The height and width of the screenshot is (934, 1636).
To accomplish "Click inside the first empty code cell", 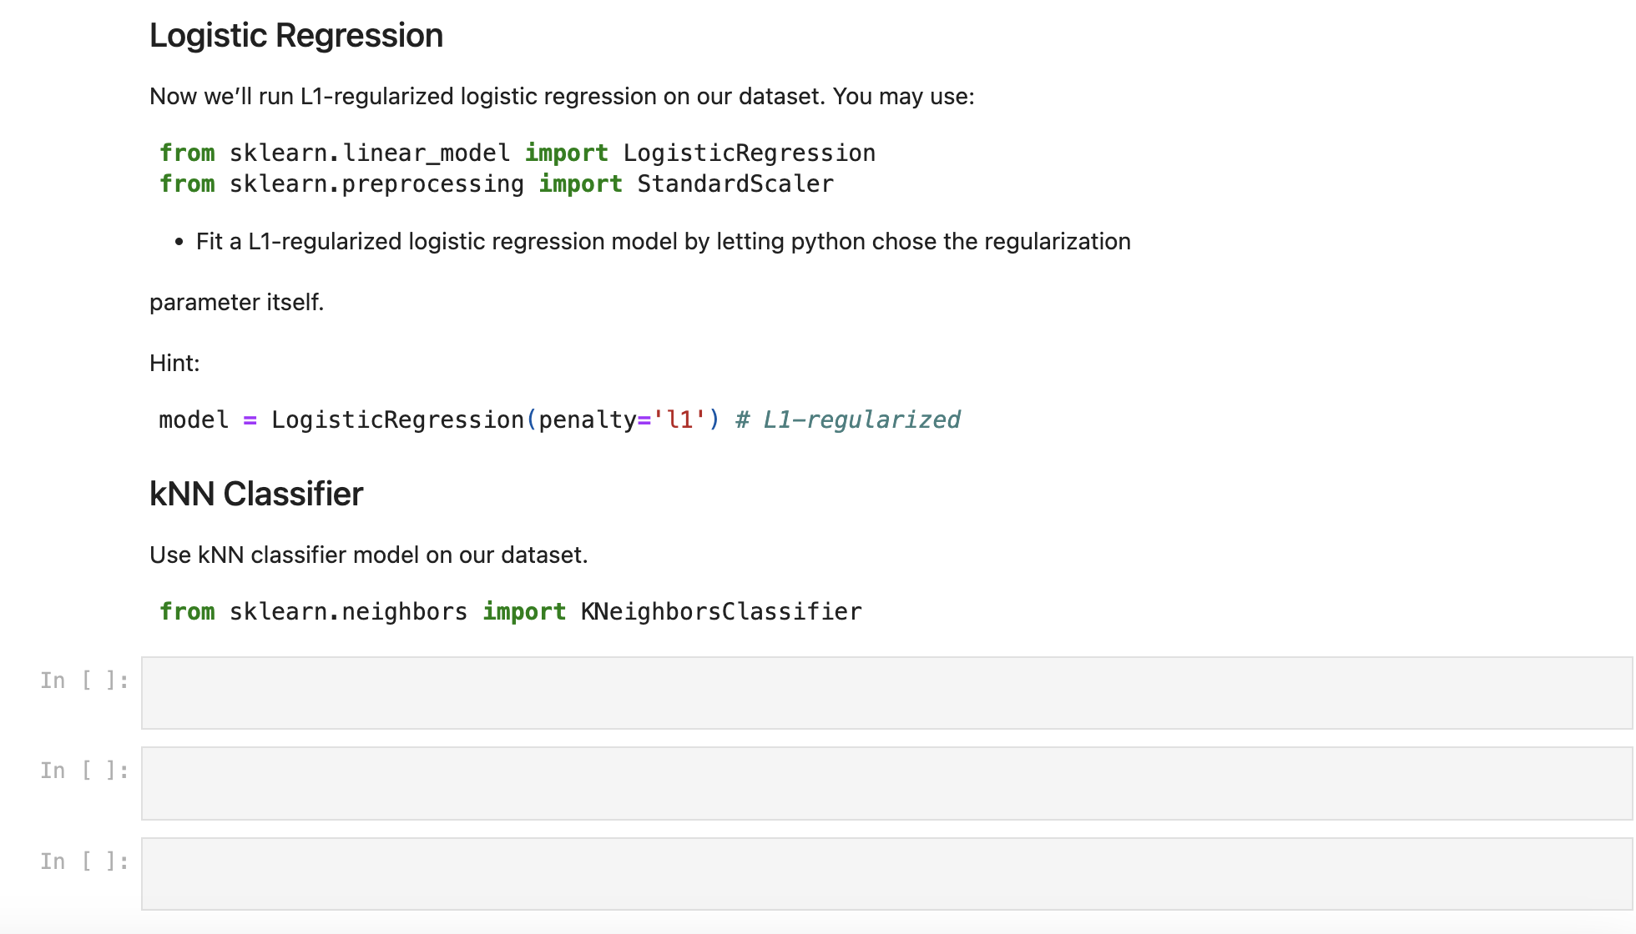I will point(886,693).
